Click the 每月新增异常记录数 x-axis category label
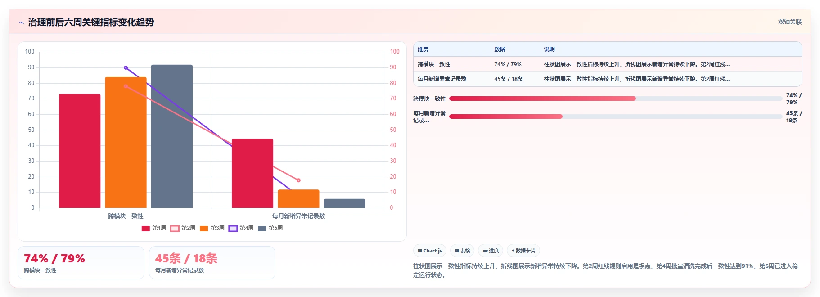The image size is (820, 297). [x=298, y=216]
